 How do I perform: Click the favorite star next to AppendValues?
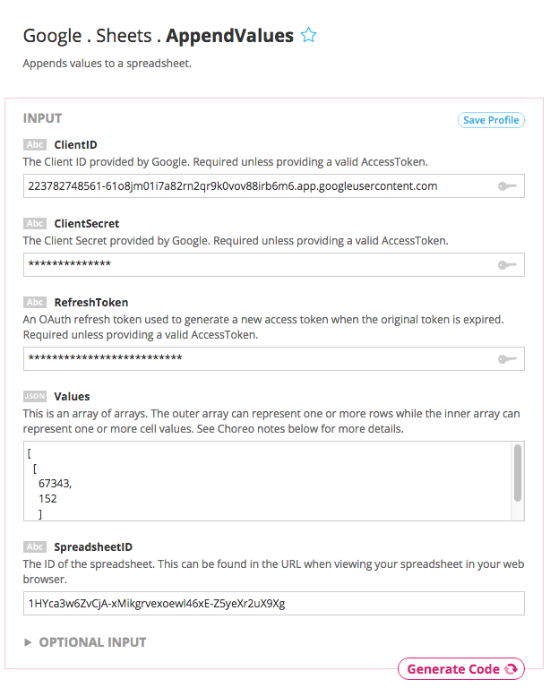pyautogui.click(x=309, y=36)
